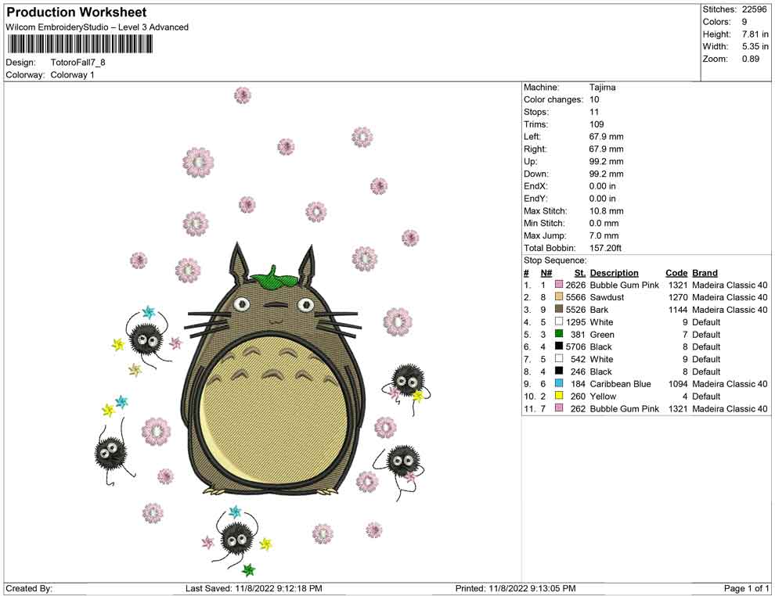Click the "St." column header
Viewport: 775px width, 596px height.
click(x=580, y=273)
